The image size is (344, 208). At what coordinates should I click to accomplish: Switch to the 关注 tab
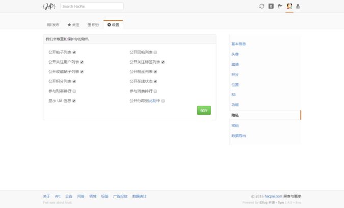[73, 24]
